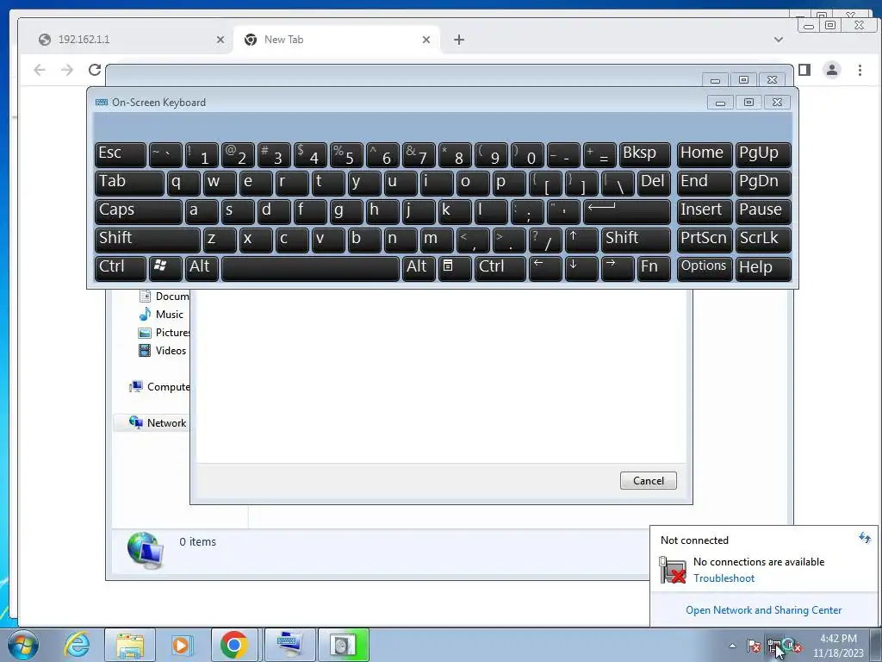The height and width of the screenshot is (662, 882).
Task: Click the down arrow key
Action: pos(581,268)
